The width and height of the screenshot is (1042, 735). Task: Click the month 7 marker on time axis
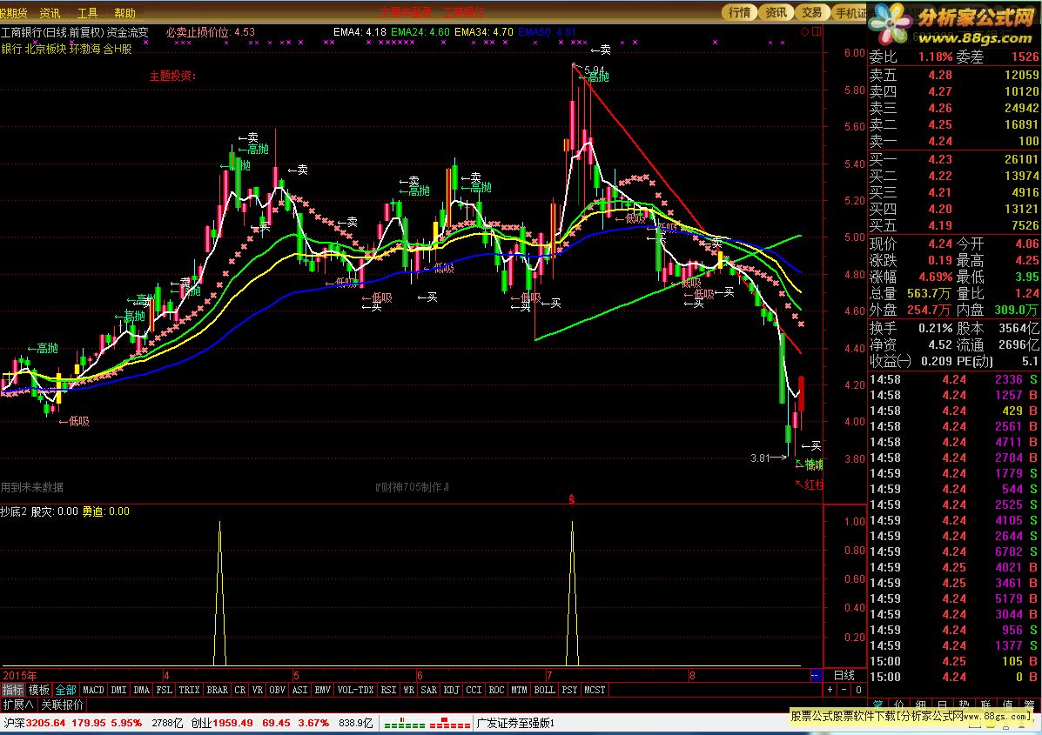point(549,676)
